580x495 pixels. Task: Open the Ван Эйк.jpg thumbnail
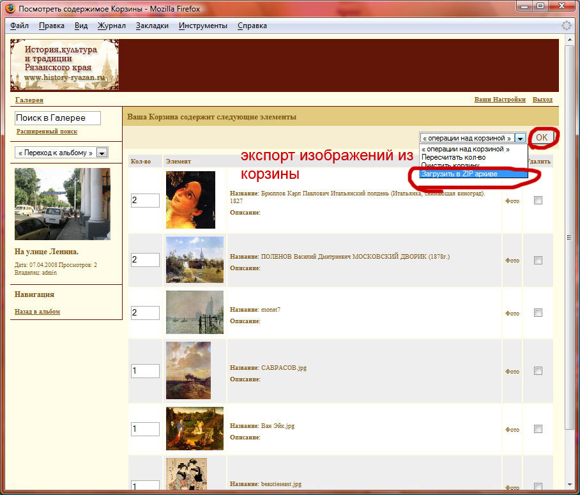click(x=195, y=429)
